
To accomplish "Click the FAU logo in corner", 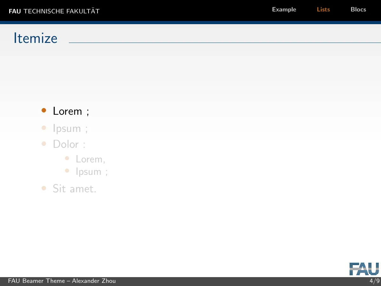I will (x=364, y=269).
